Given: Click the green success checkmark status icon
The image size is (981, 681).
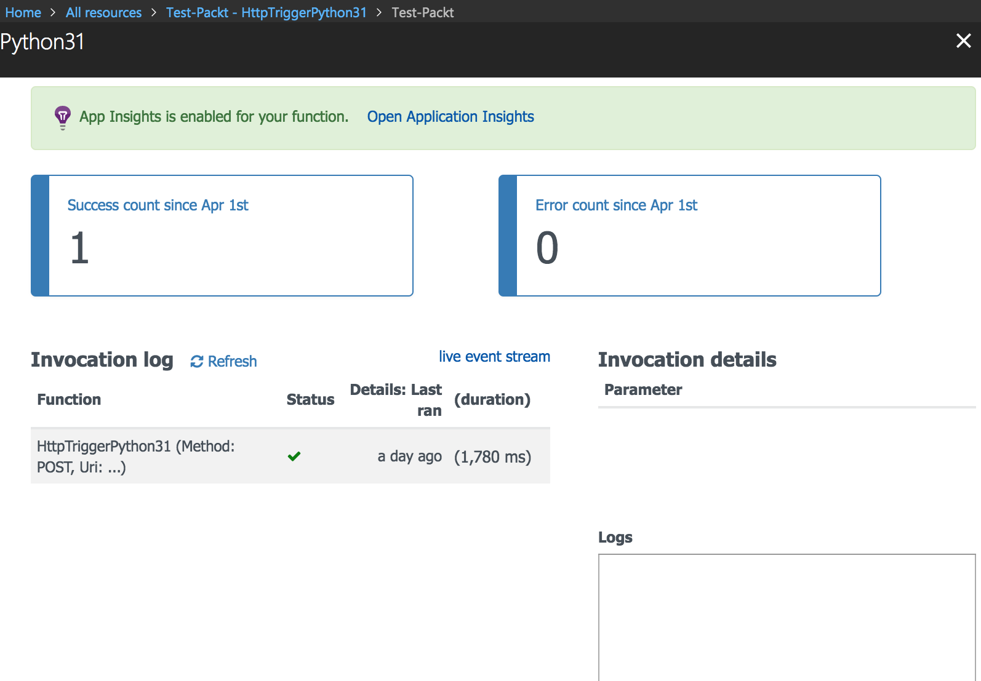Looking at the screenshot, I should (294, 456).
